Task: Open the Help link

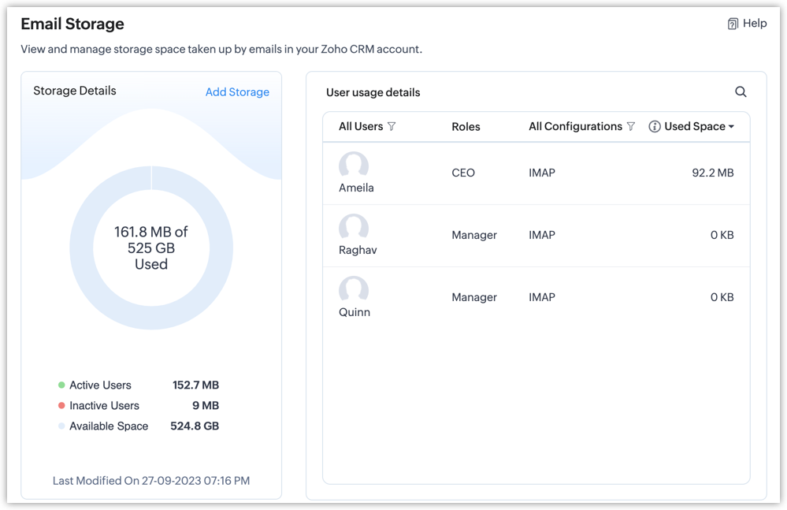Action: 754,24
